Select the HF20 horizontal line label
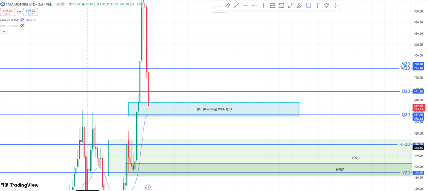428x191 pixels. coord(405,145)
